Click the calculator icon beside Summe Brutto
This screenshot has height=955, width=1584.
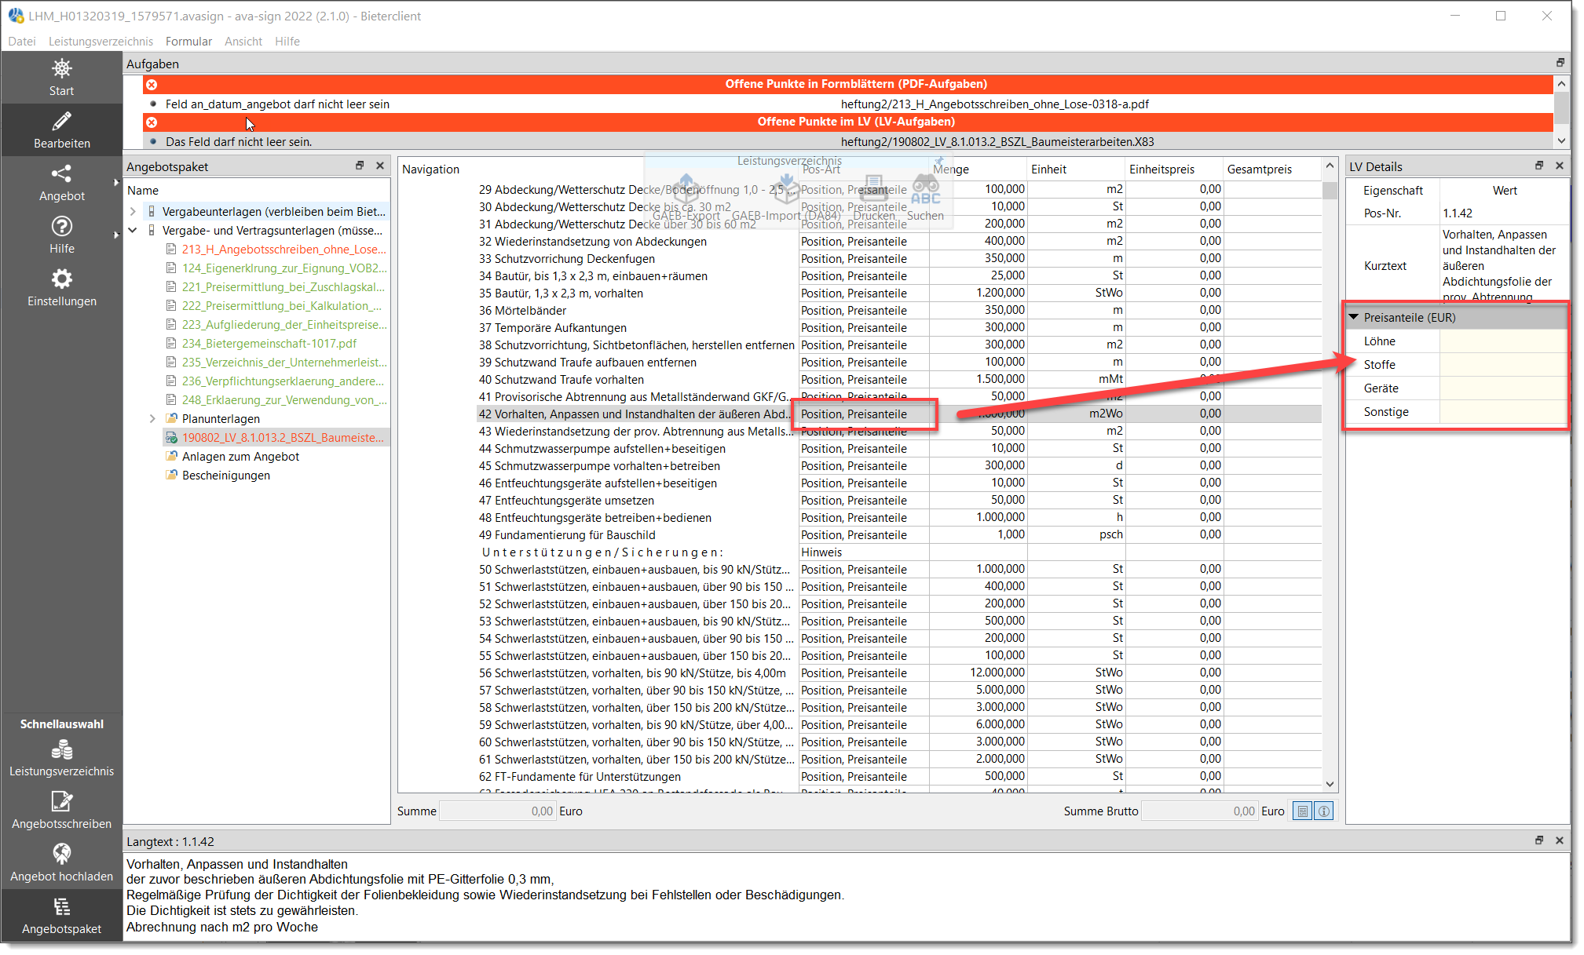coord(1303,811)
